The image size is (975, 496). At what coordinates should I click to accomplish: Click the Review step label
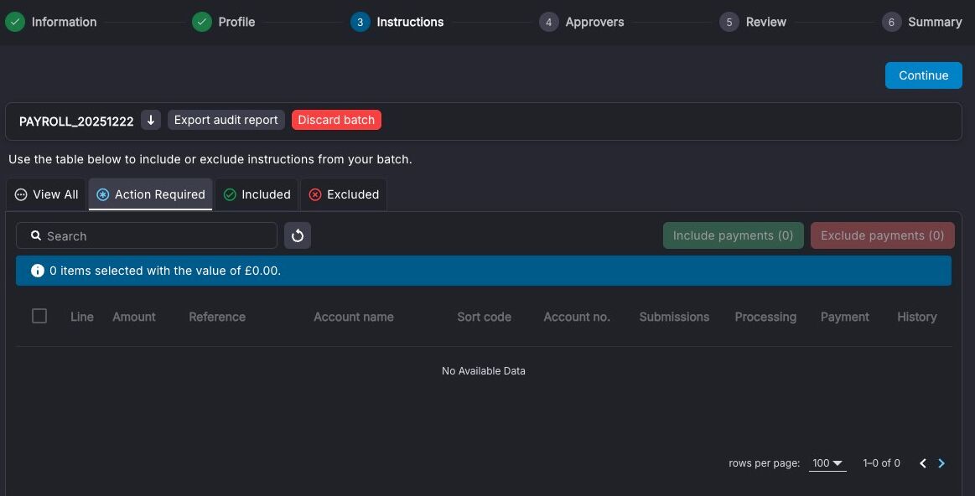tap(766, 22)
